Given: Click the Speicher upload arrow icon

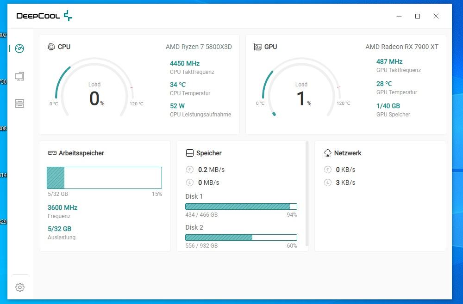Looking at the screenshot, I should click(189, 170).
